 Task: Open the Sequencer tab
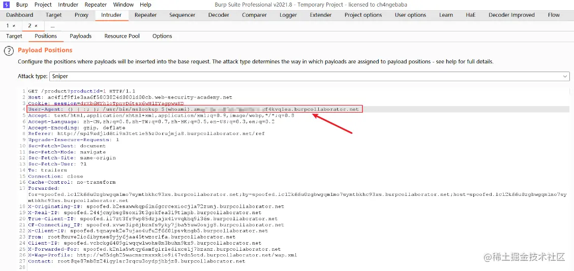[x=183, y=15]
